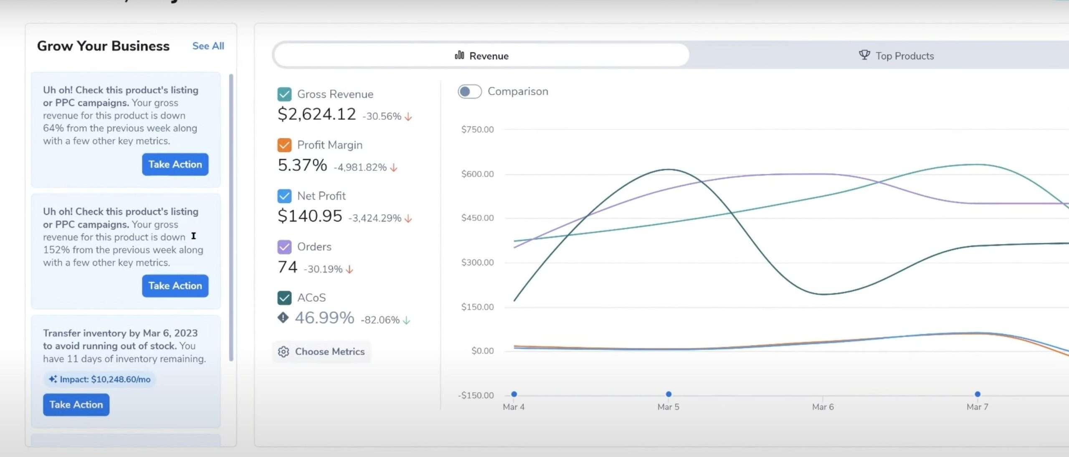
Task: Click the ACoS green down arrow
Action: tap(407, 320)
